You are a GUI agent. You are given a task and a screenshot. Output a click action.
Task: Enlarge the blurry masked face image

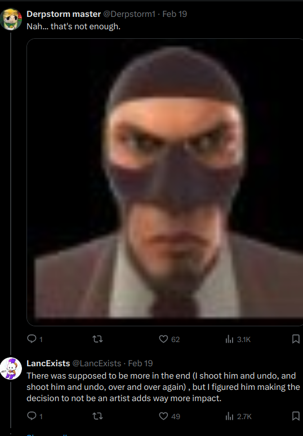point(165,182)
